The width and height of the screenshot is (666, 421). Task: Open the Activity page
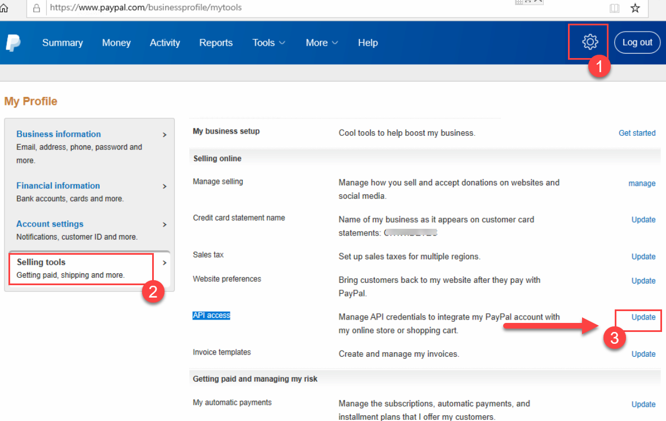click(165, 42)
